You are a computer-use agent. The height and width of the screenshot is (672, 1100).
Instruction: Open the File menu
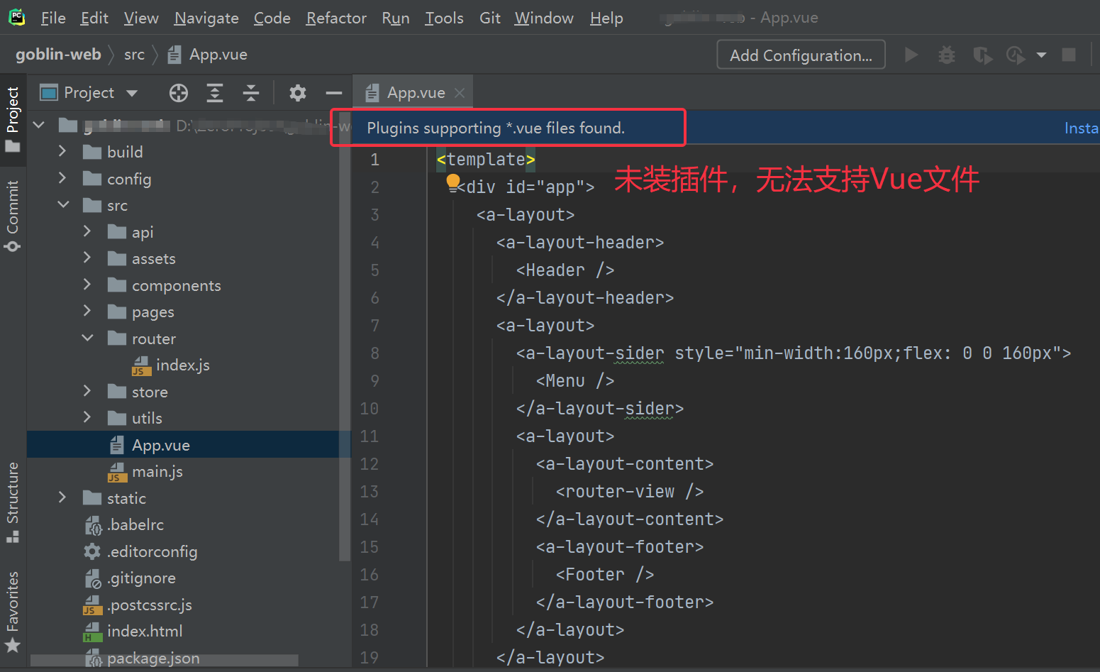coord(53,18)
